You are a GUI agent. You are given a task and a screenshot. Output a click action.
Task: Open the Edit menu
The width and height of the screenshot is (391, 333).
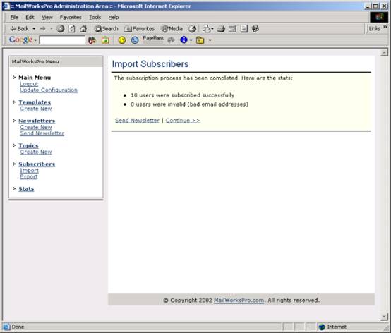pos(30,17)
